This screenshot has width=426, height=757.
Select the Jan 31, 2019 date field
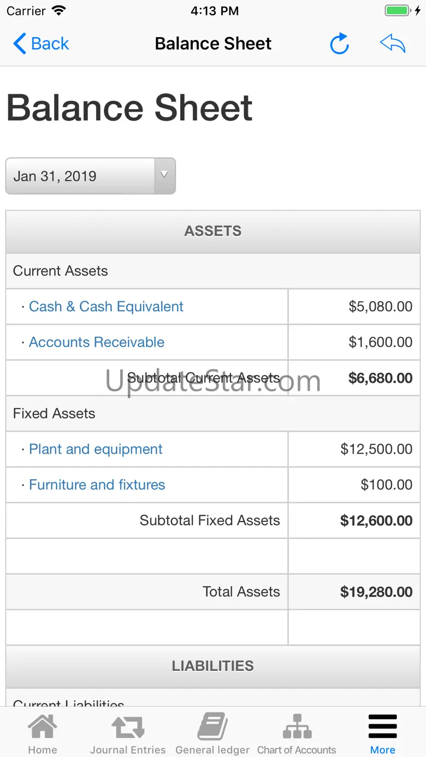tap(80, 176)
